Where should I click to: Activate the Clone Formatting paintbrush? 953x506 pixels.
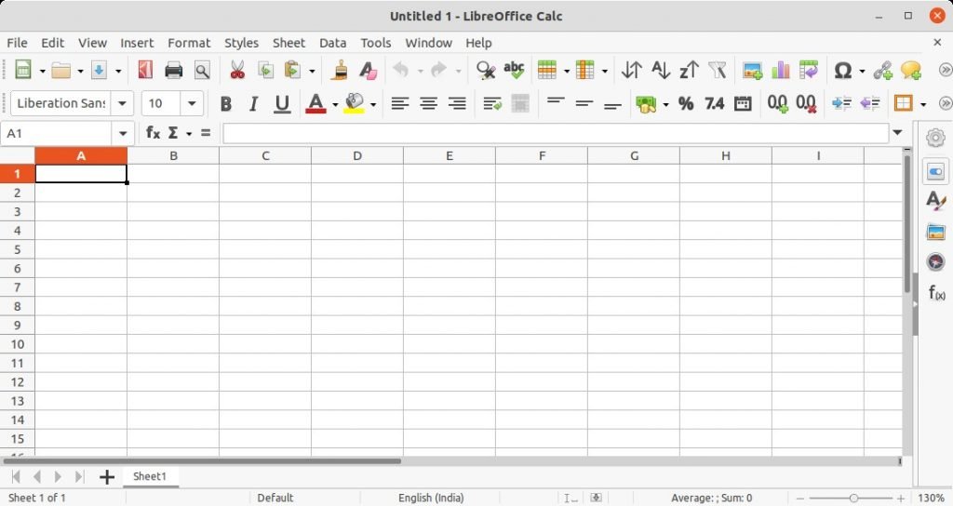(341, 70)
